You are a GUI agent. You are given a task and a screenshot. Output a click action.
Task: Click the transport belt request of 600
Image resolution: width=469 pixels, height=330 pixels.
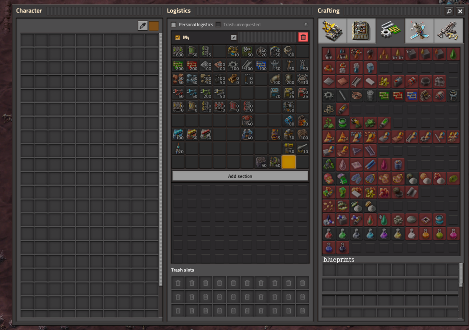[x=178, y=52]
